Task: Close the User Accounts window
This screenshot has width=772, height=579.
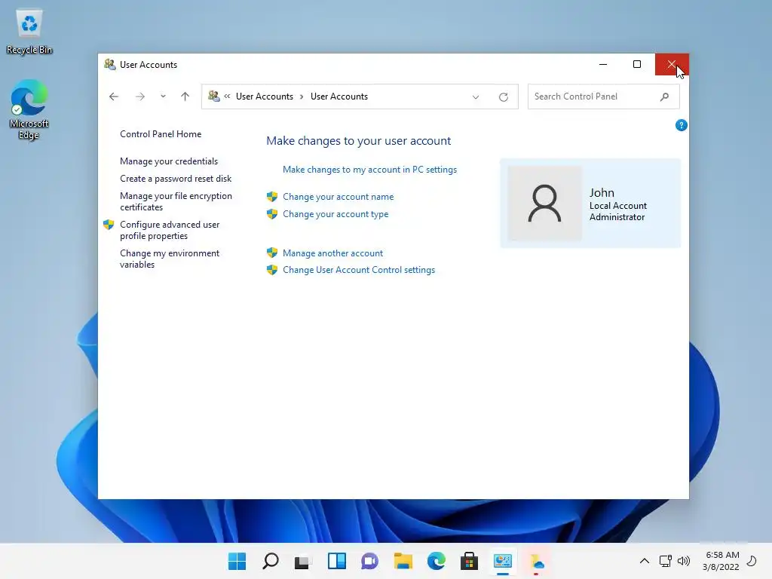Action: coord(672,65)
